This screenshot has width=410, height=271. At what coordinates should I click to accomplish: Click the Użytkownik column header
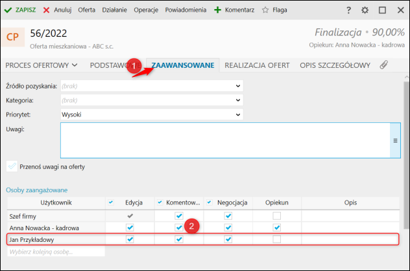pos(56,202)
